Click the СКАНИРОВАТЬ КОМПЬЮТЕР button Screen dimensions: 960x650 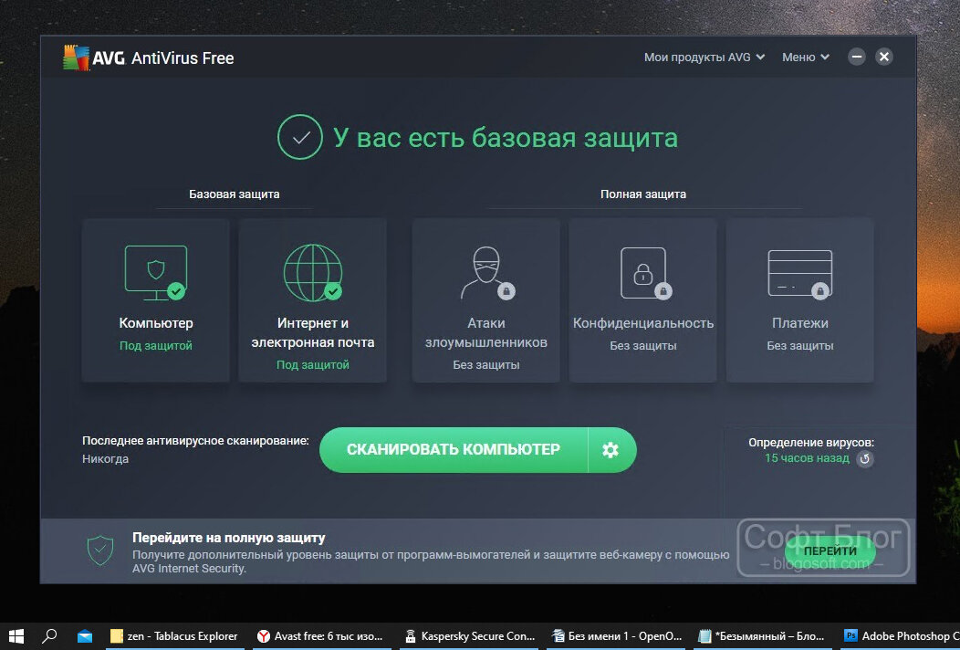pyautogui.click(x=453, y=450)
